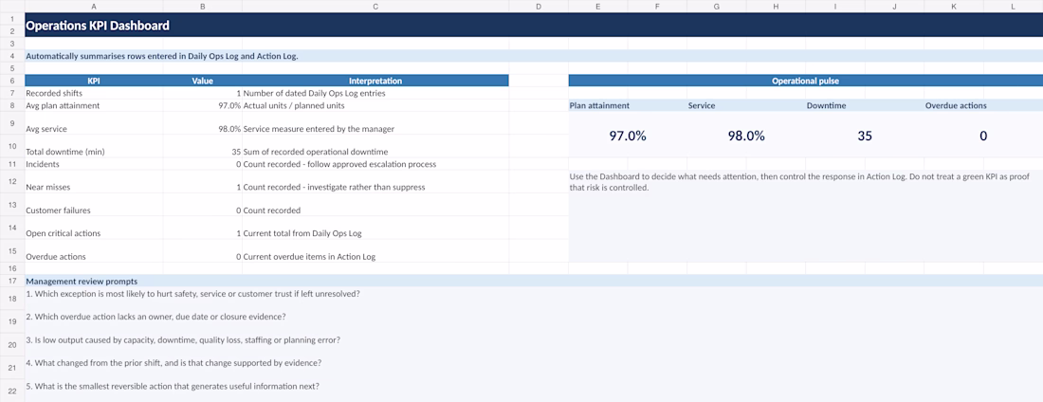Select the large 0 overdue pulse value

click(x=983, y=136)
